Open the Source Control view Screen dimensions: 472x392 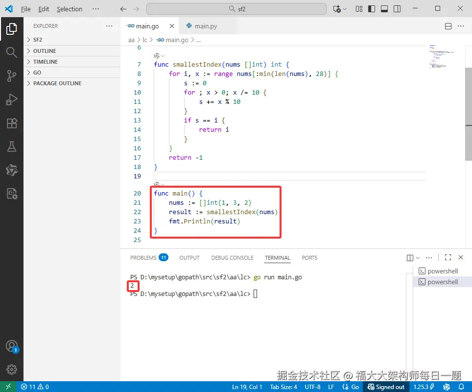11,75
